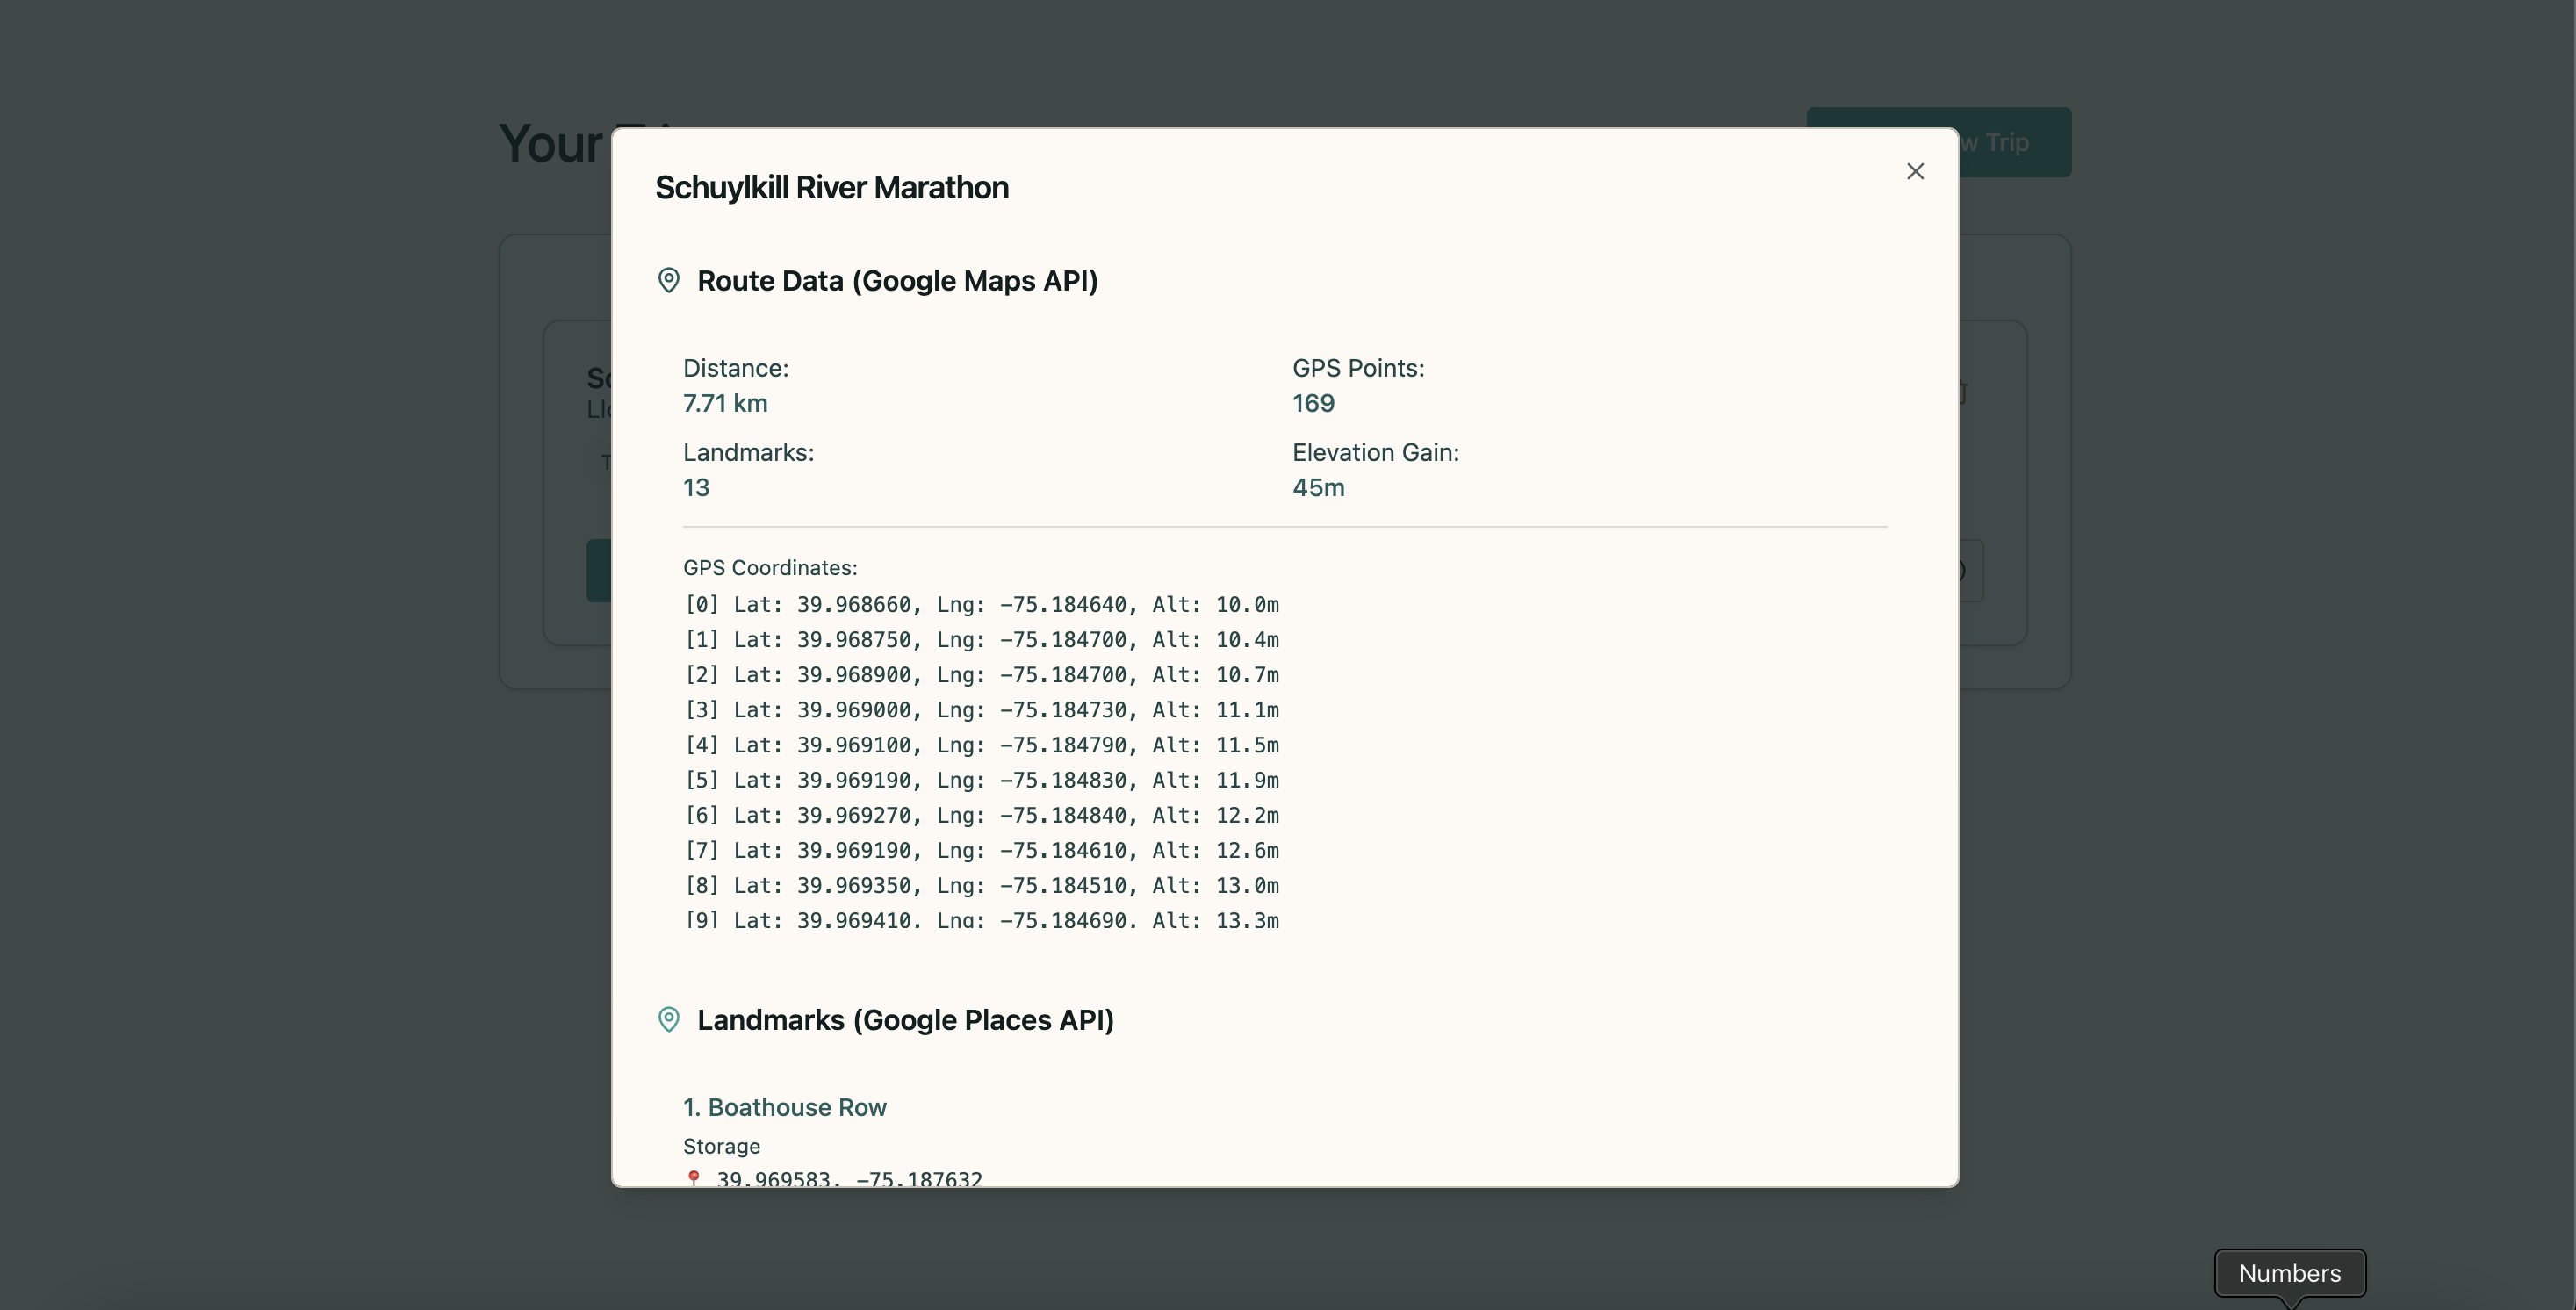This screenshot has height=1310, width=2576.
Task: Click the Landmarks count value 13
Action: pyautogui.click(x=696, y=487)
